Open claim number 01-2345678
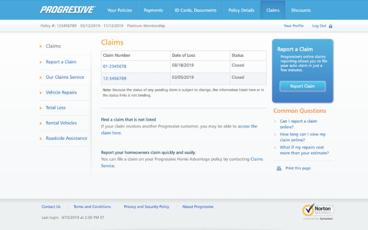This screenshot has width=368, height=230. 114,67
